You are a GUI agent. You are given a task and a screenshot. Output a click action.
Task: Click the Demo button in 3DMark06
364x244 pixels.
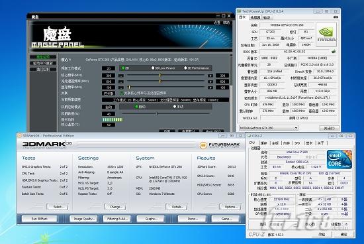[x=193, y=219]
